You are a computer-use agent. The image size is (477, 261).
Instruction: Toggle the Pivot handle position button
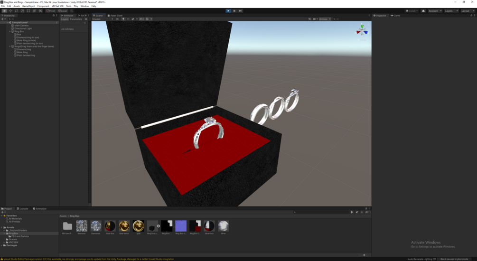[x=50, y=10]
